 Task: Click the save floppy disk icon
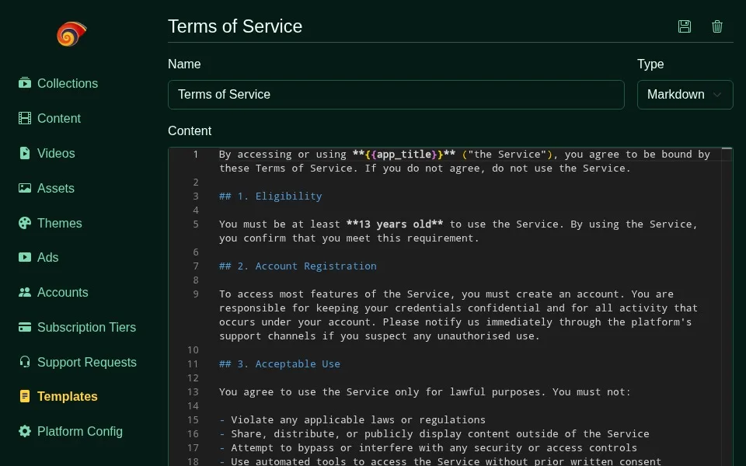point(684,26)
